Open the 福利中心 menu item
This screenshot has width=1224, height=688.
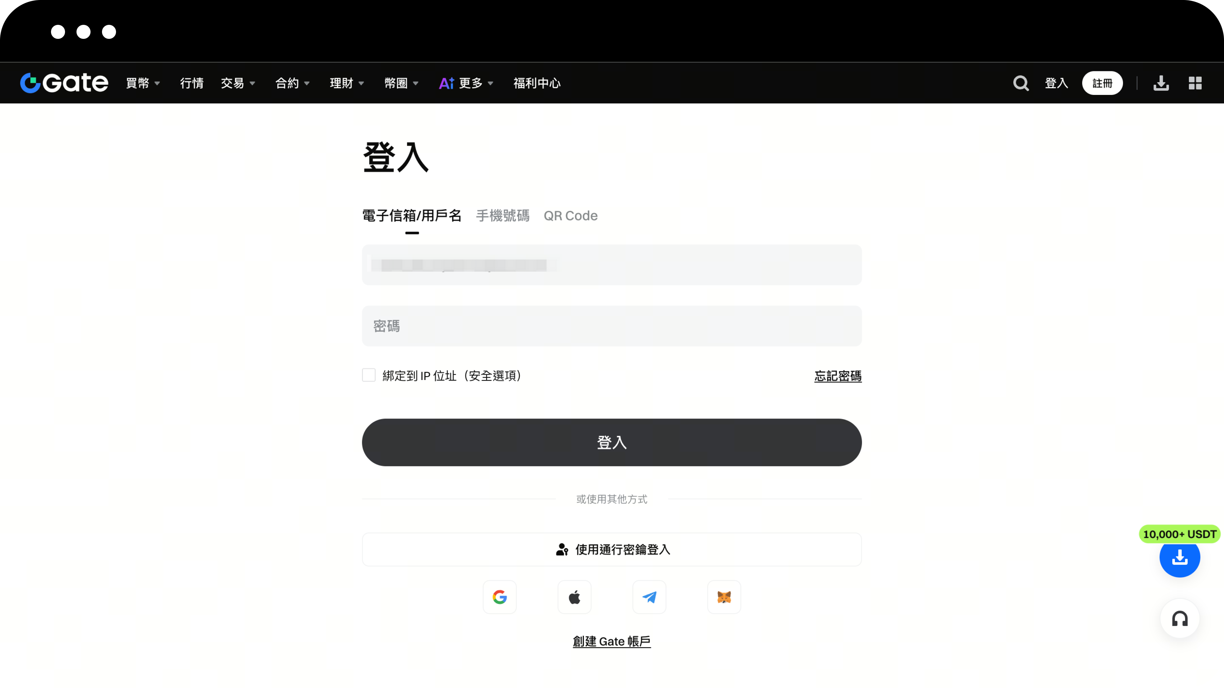[x=536, y=82]
